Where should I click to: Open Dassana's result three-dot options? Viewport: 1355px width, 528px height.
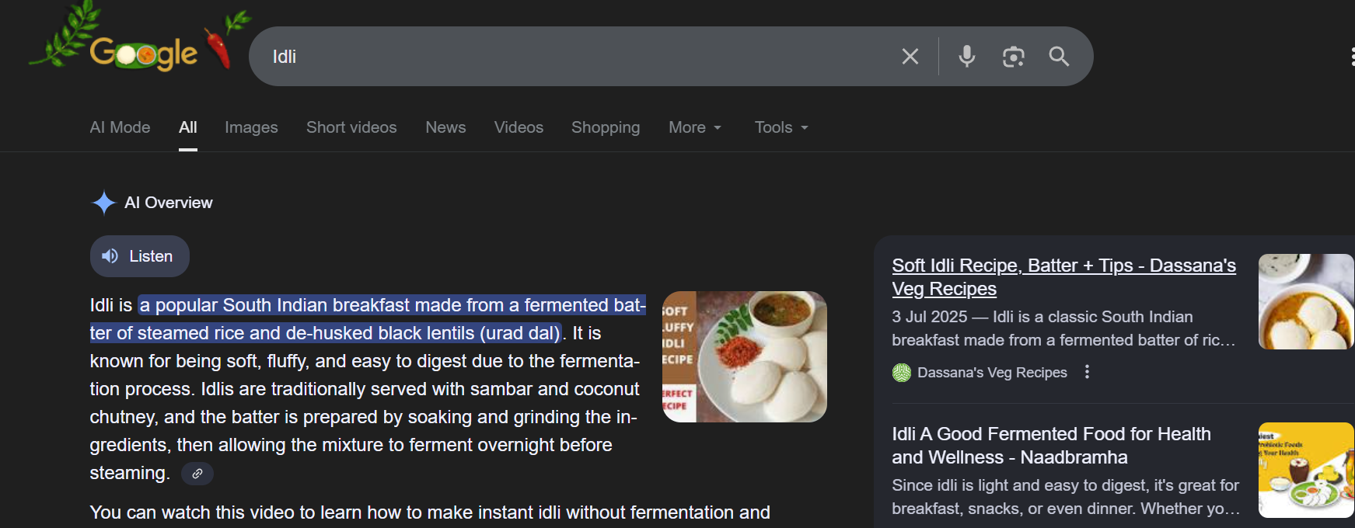(x=1087, y=372)
